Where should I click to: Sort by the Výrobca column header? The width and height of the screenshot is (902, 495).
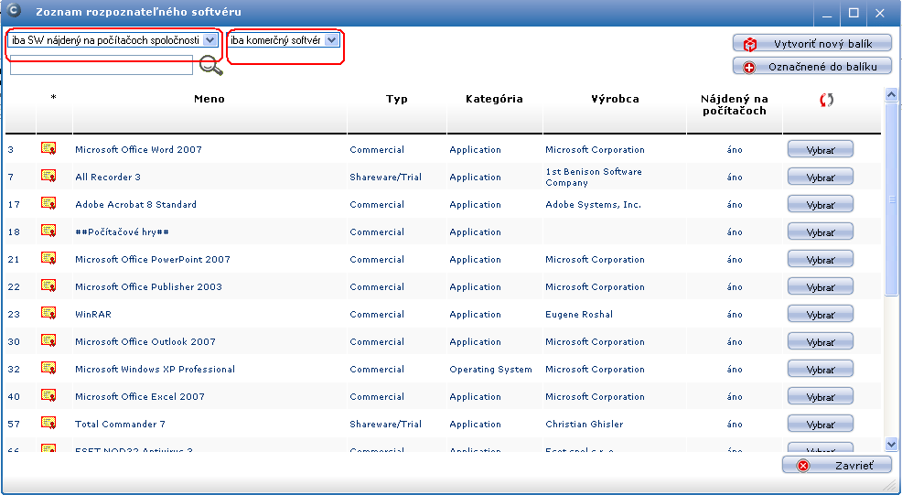coord(615,99)
